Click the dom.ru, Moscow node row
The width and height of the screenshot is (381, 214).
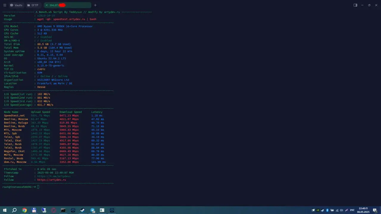click(x=55, y=162)
